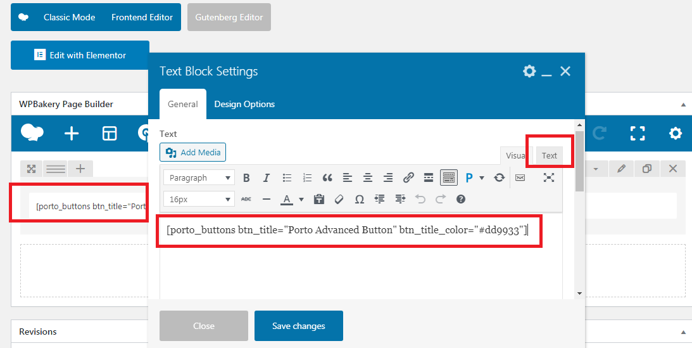The image size is (692, 348).
Task: Apply the text color A button
Action: click(287, 200)
